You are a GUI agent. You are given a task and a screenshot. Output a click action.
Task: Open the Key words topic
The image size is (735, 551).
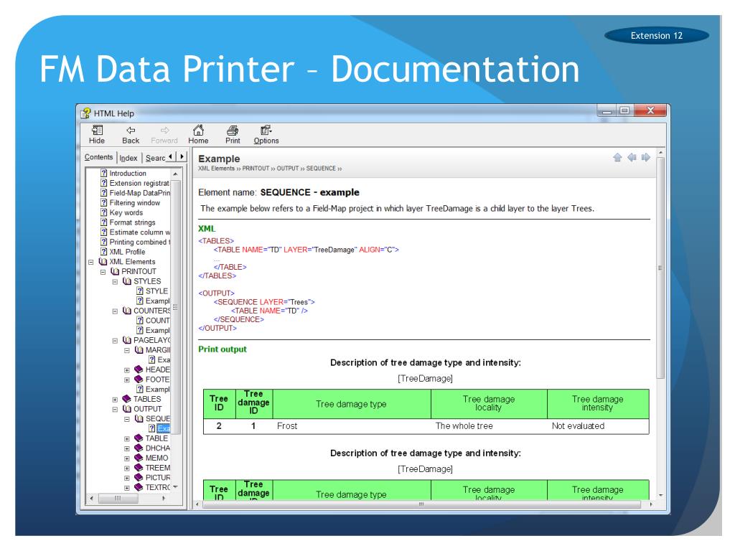[126, 212]
